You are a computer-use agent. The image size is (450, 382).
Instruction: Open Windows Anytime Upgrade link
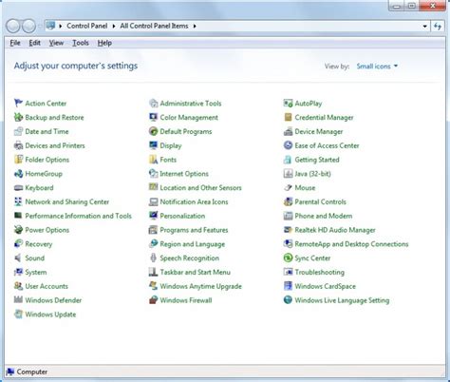(x=201, y=286)
